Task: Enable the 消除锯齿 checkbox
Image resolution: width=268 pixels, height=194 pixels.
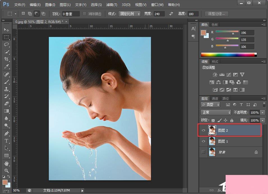Action: click(84, 14)
